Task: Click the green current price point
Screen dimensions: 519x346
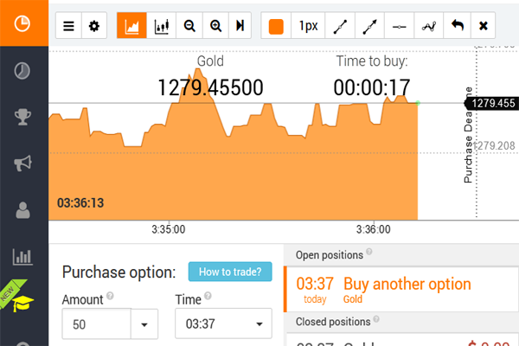Action: coord(418,103)
